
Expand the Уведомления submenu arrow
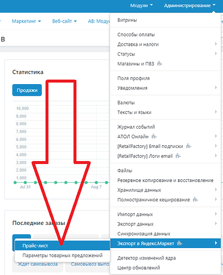click(216, 87)
